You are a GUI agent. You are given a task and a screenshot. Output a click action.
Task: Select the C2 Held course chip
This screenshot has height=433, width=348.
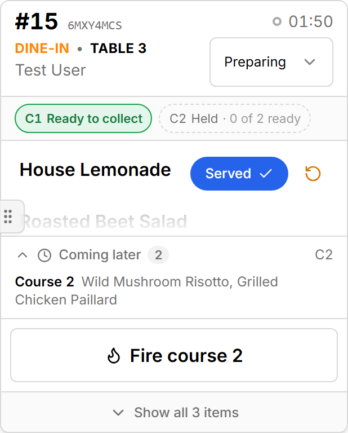(x=235, y=118)
